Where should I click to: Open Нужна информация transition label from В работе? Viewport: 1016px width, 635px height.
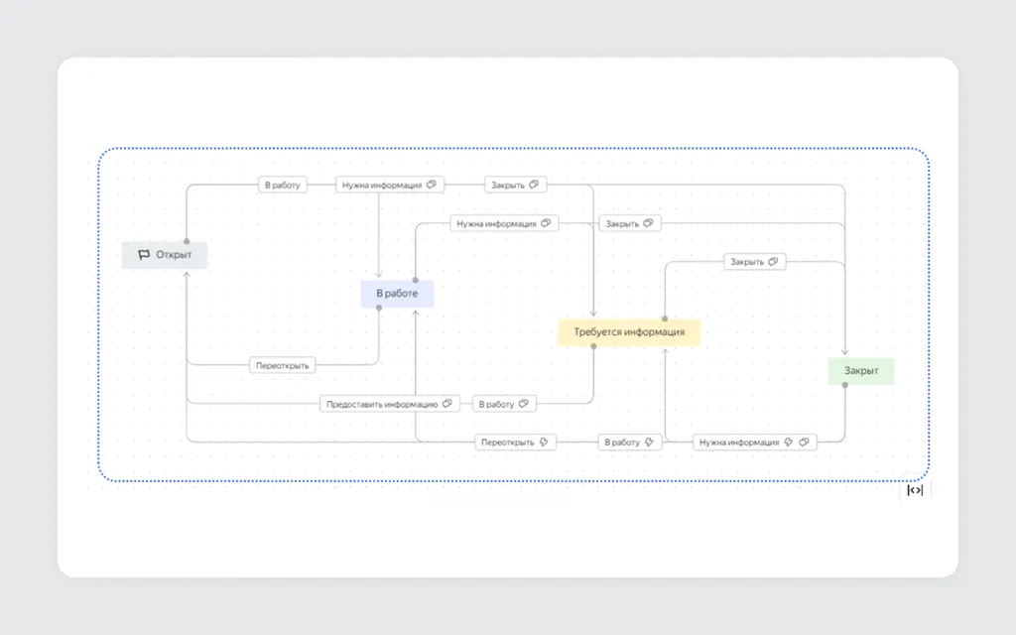point(504,223)
